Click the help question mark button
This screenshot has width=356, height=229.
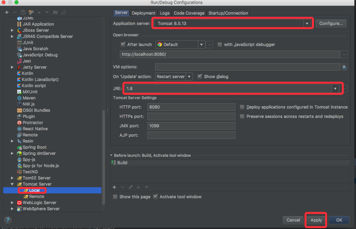point(8,220)
